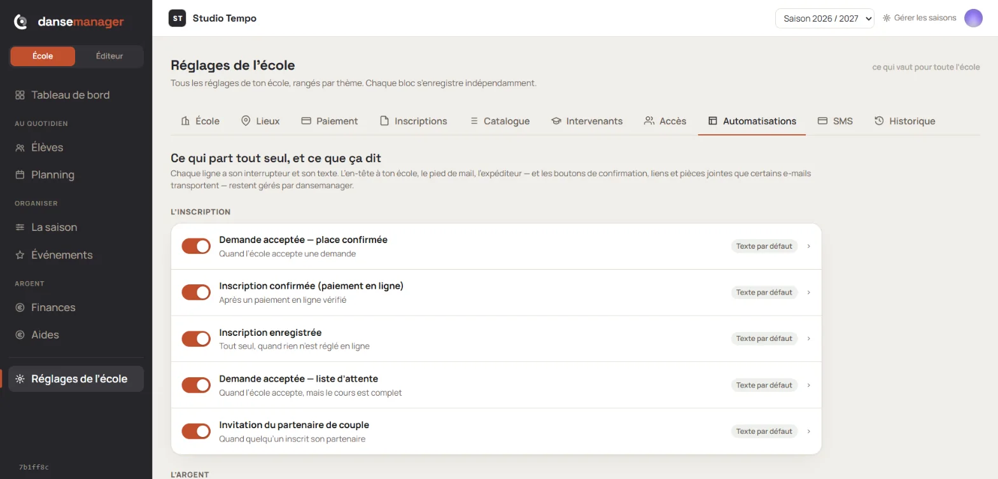Expand the Demande acceptée — place confirmée chevron

point(808,246)
